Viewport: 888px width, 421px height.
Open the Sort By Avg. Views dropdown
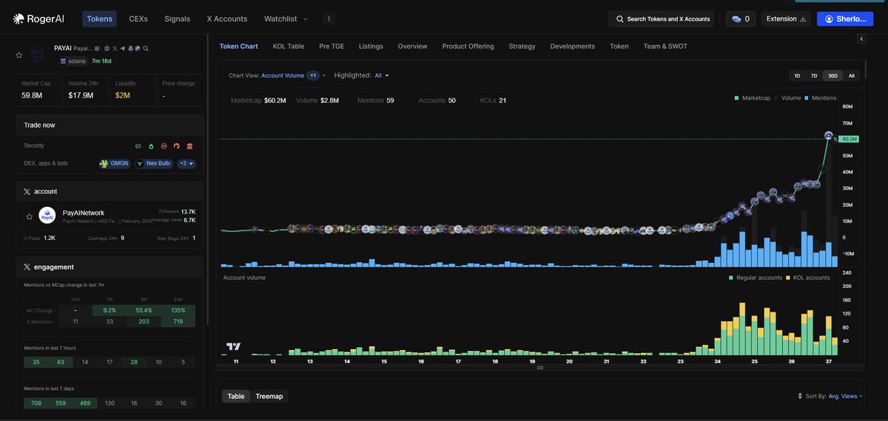835,397
